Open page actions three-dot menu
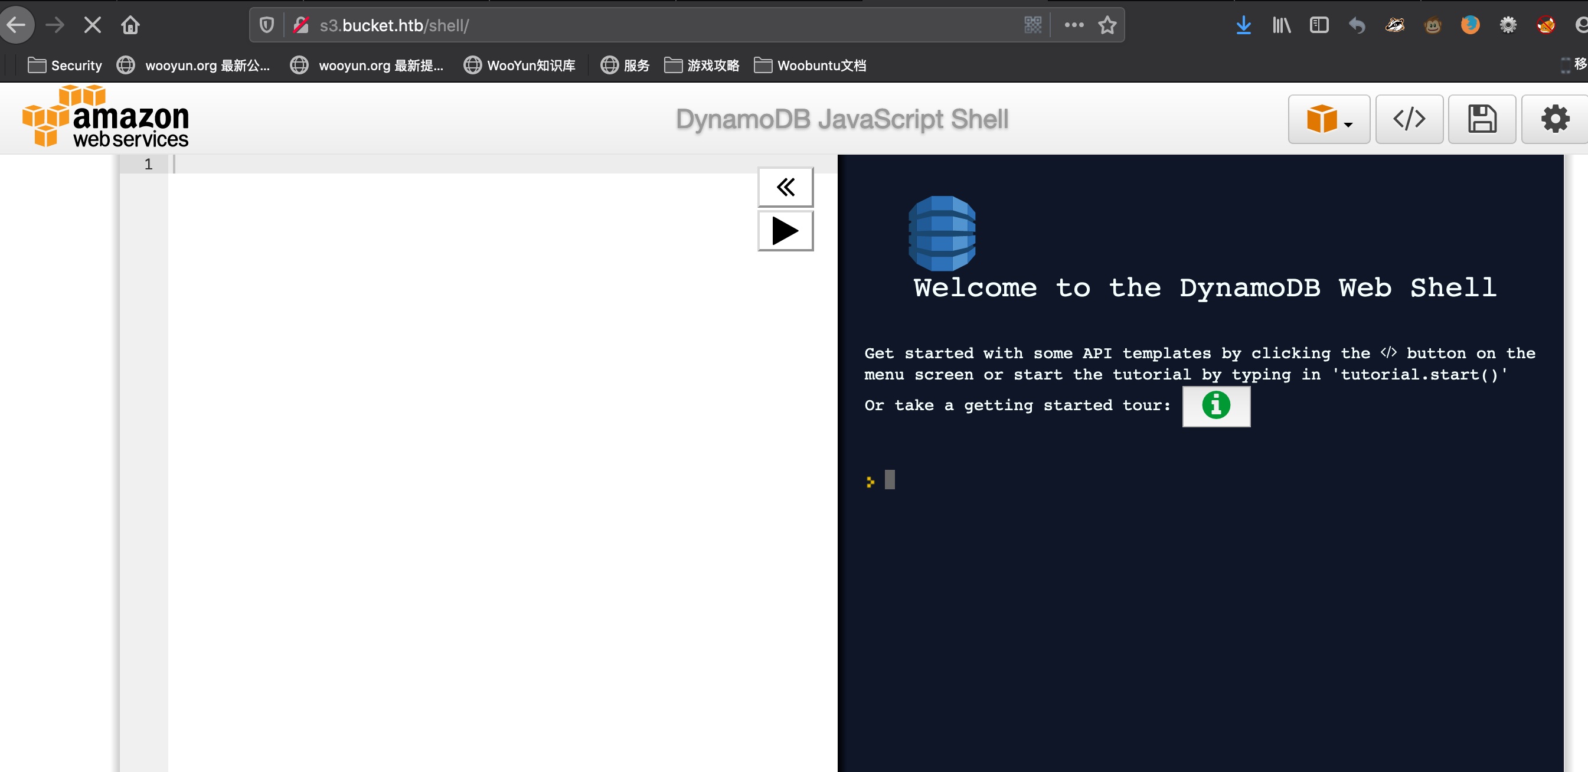The image size is (1588, 772). click(1074, 25)
